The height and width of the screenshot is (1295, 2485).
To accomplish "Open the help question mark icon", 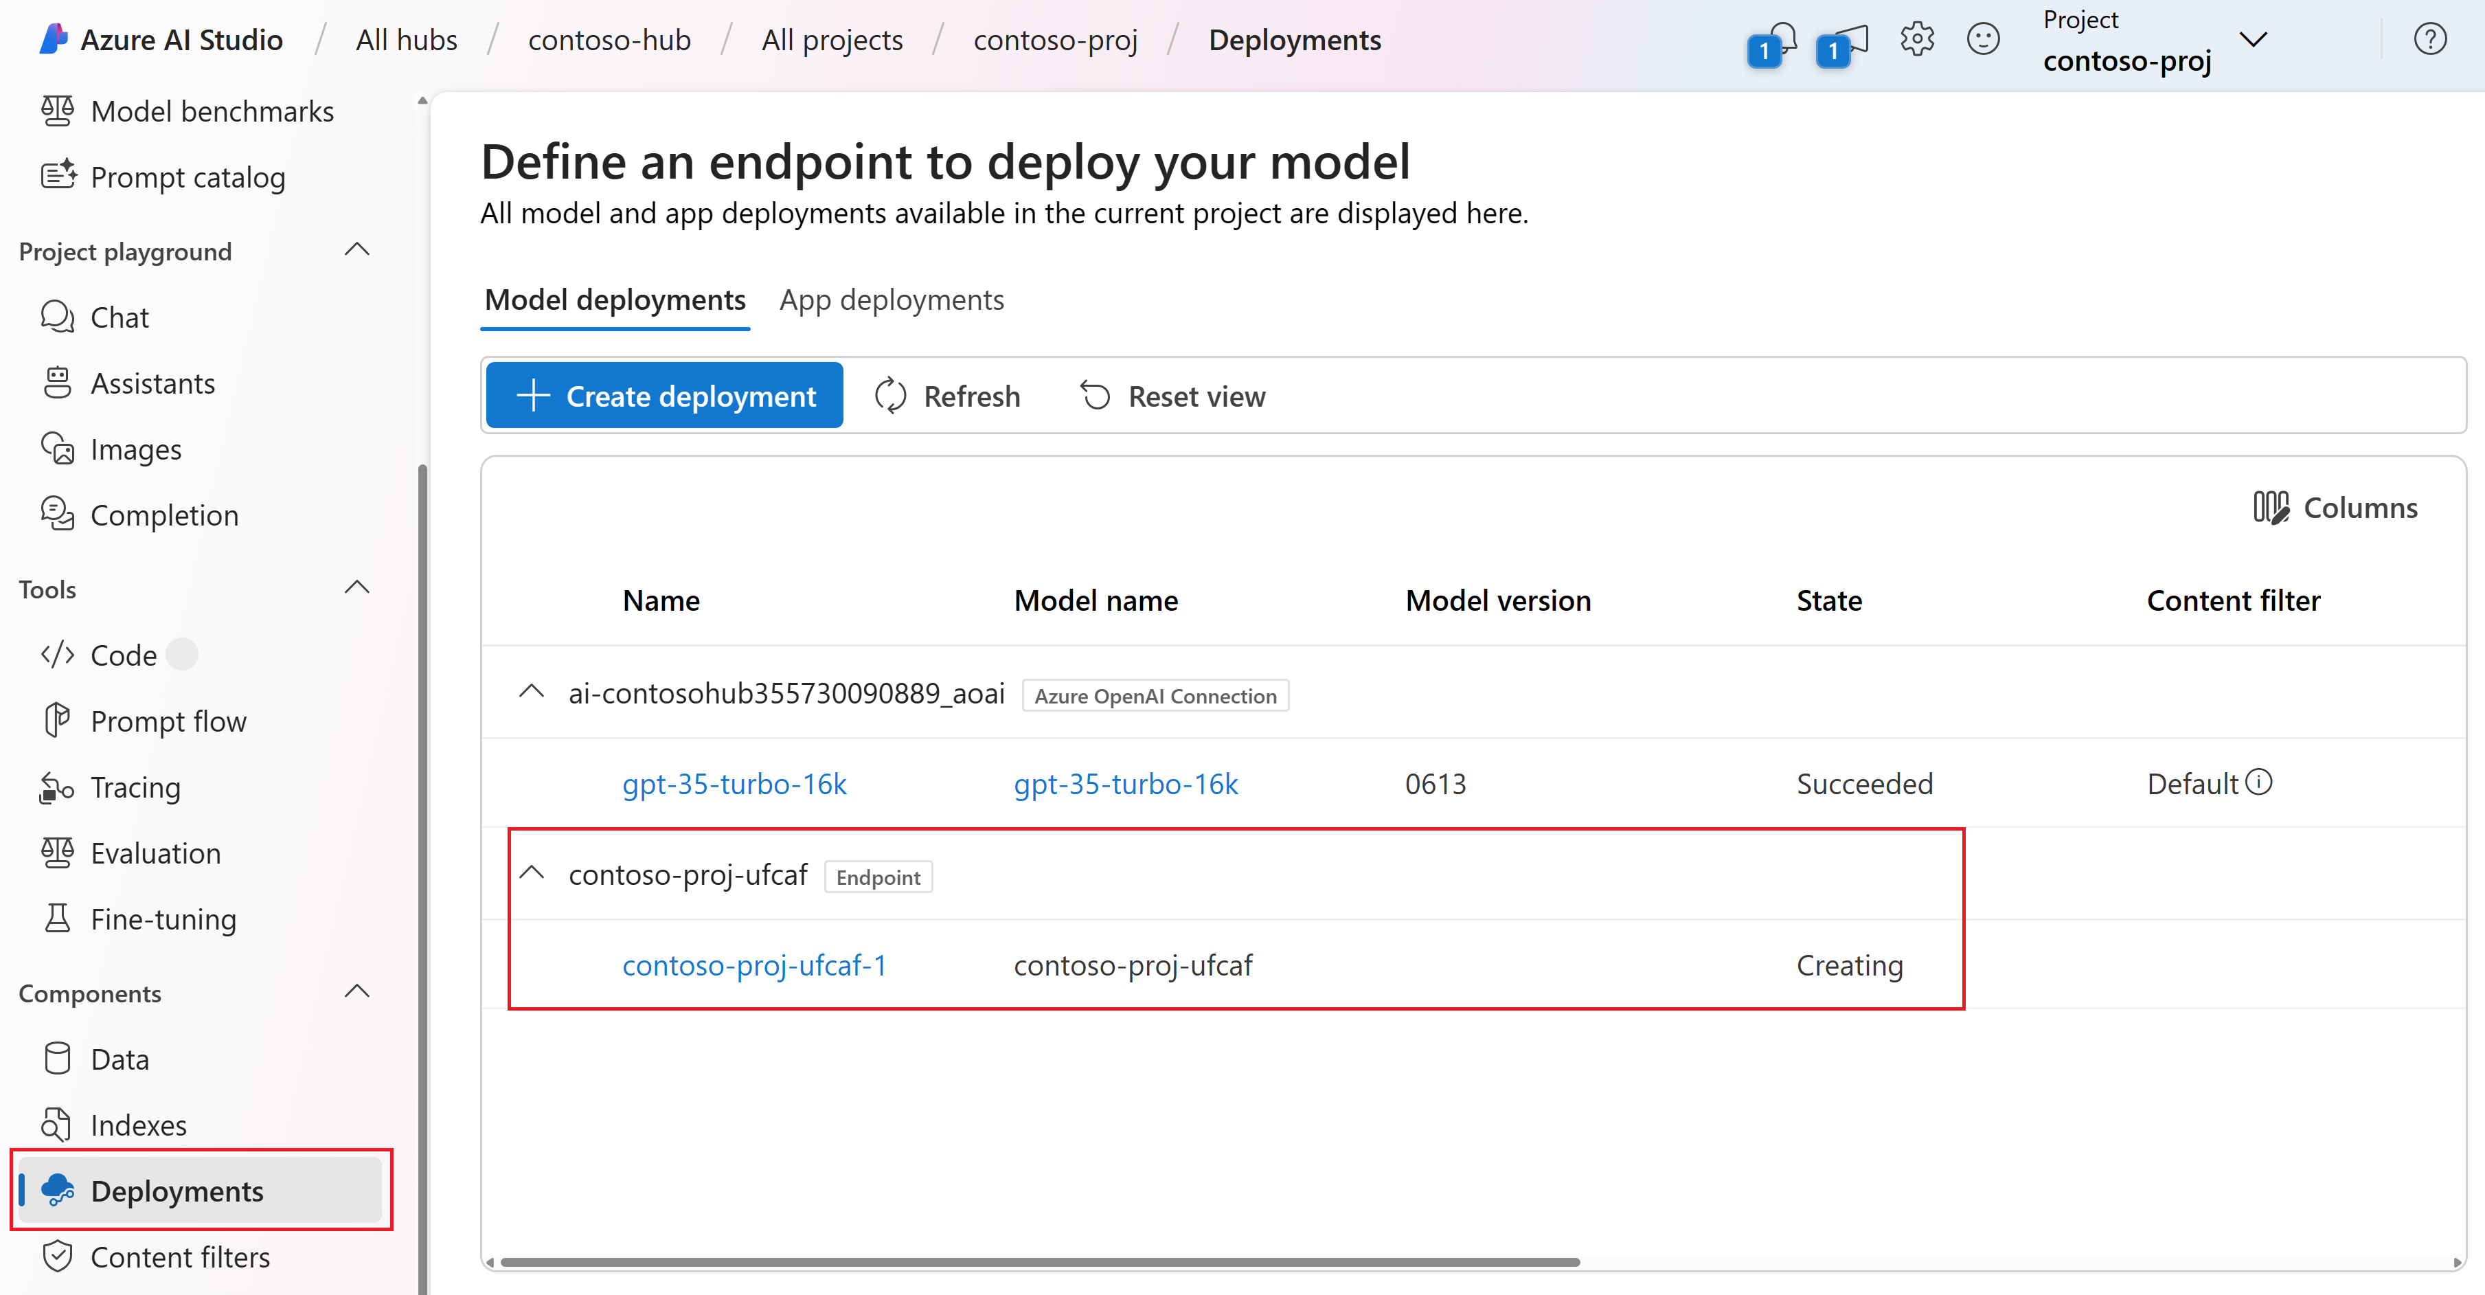I will click(x=2430, y=38).
